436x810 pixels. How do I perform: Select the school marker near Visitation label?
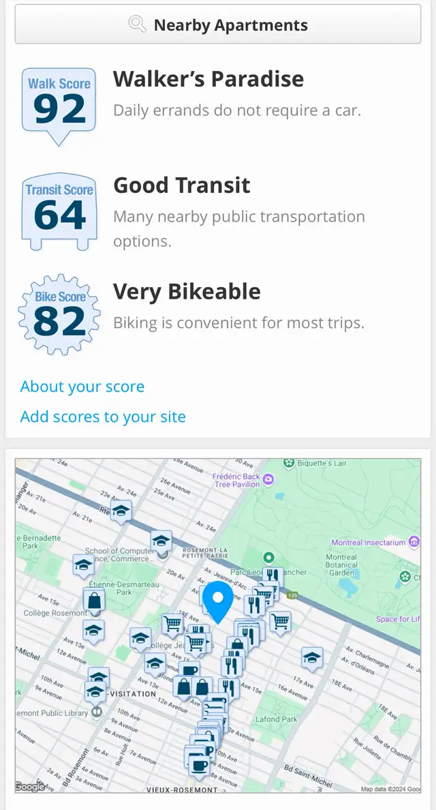(95, 692)
